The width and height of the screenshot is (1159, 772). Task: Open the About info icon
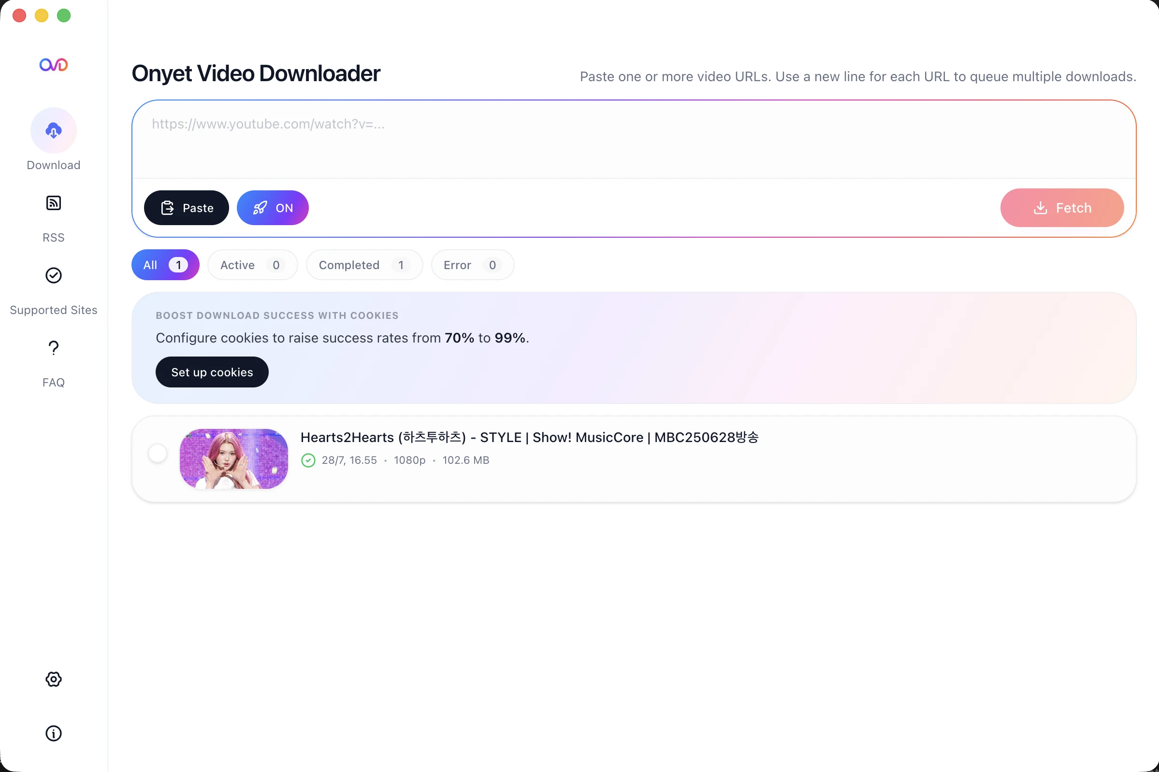[54, 734]
